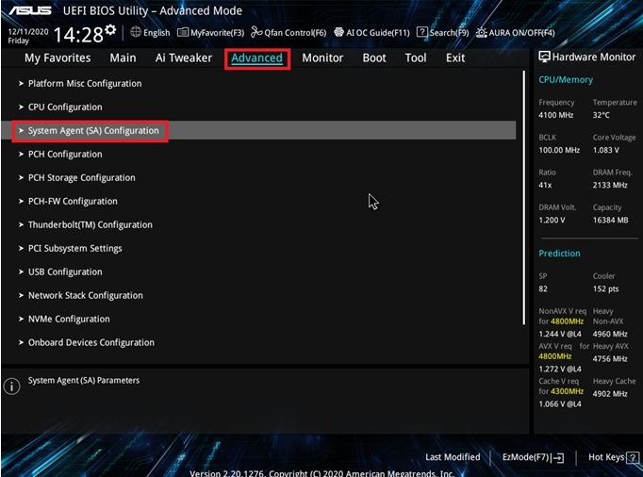Click the 152 pts cooler score
643x477 pixels.
point(605,289)
